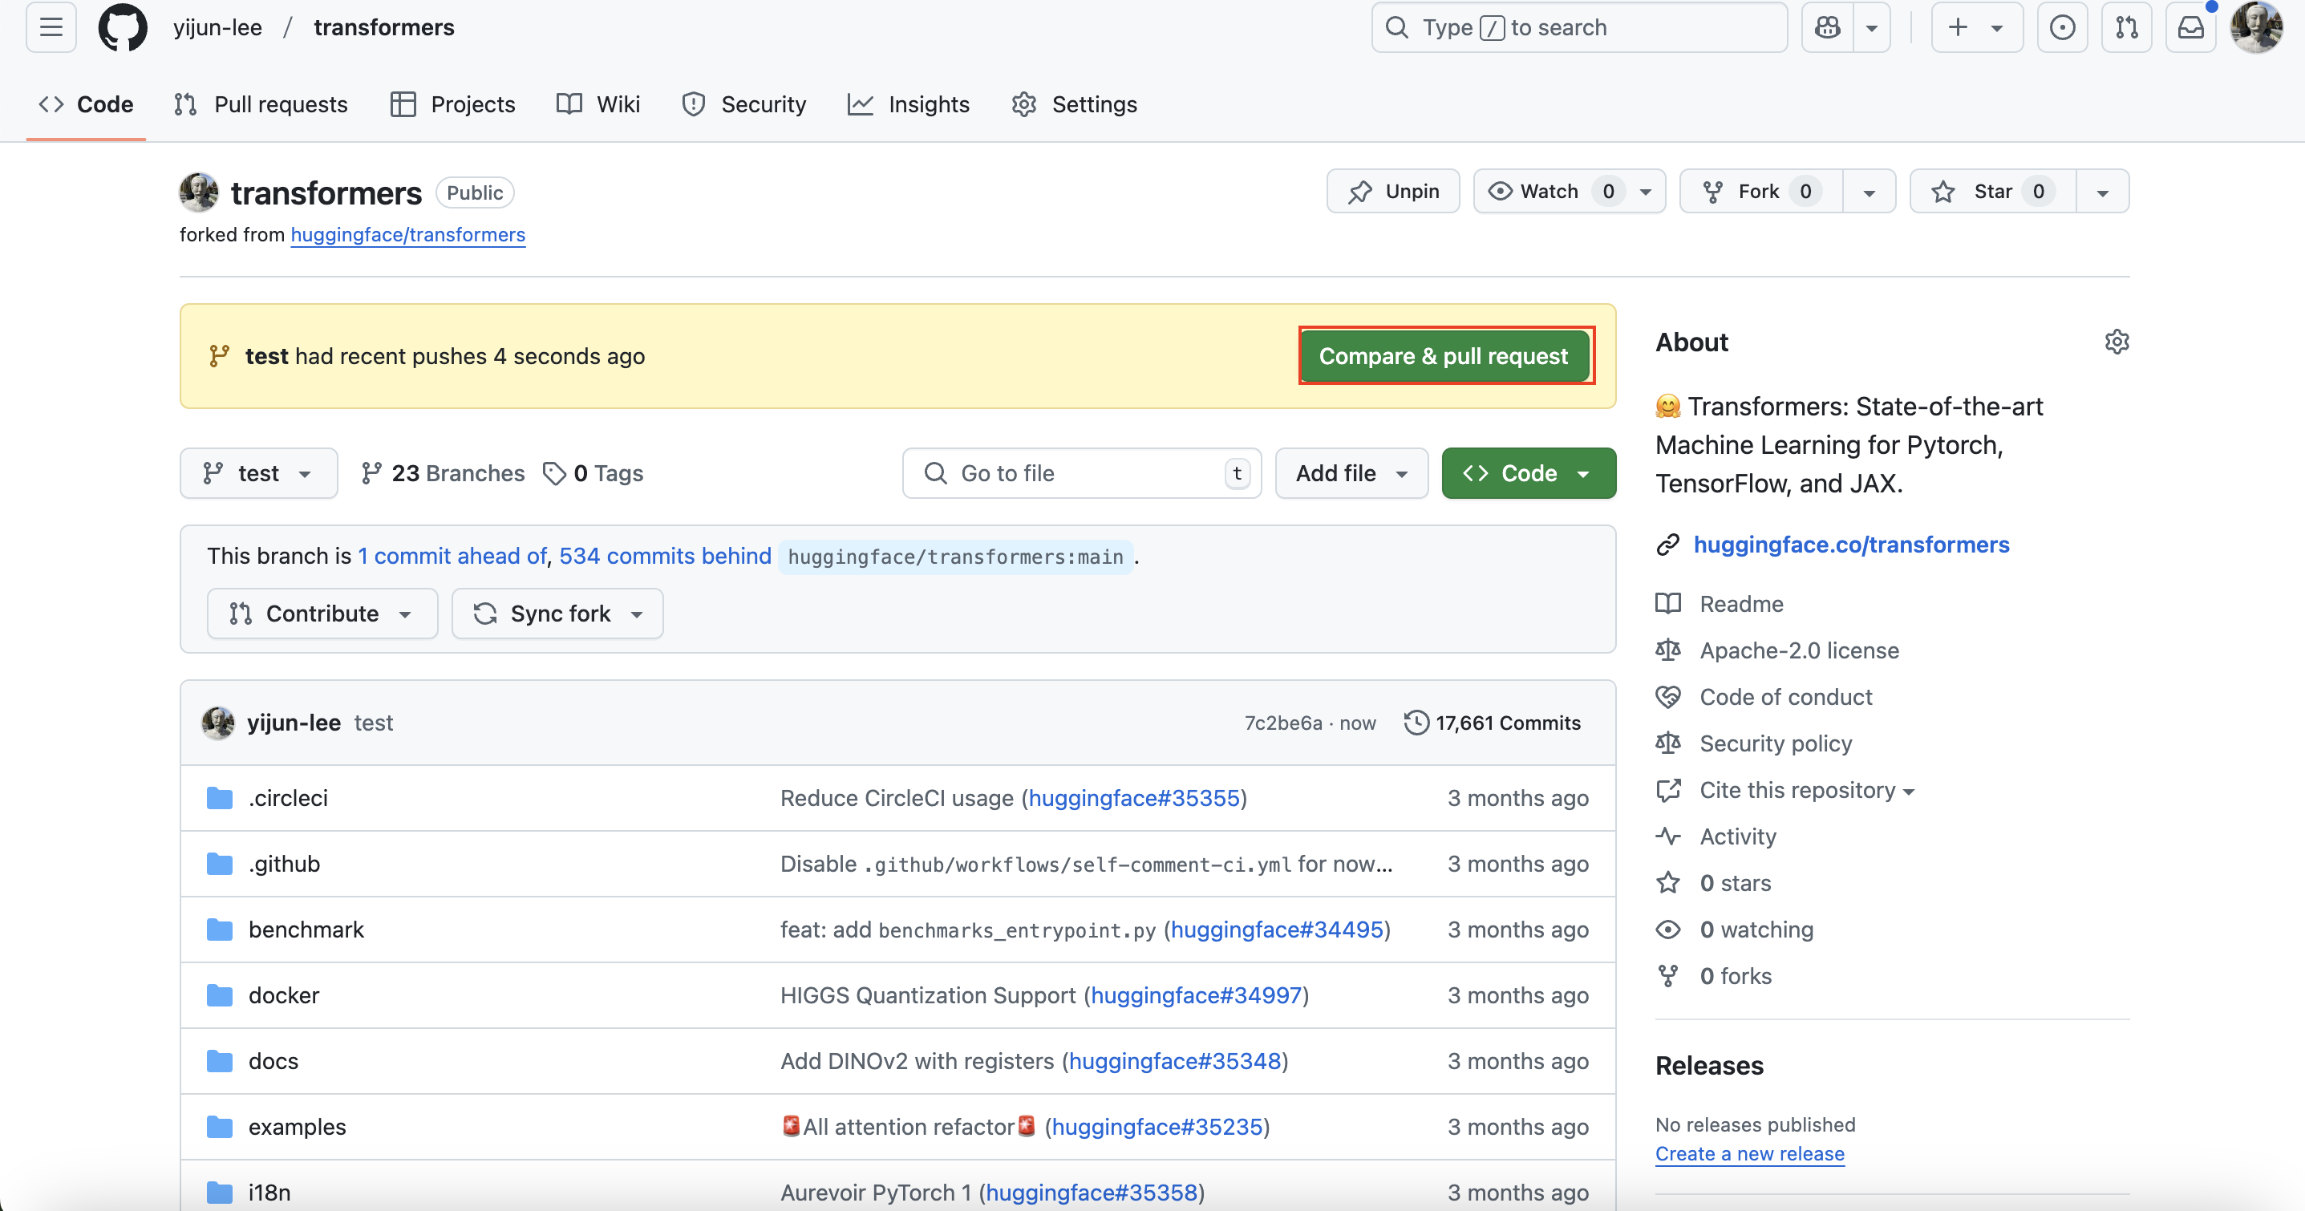Screen dimensions: 2305x1211
Task: Open the Pull requests icon in header
Action: [2126, 26]
